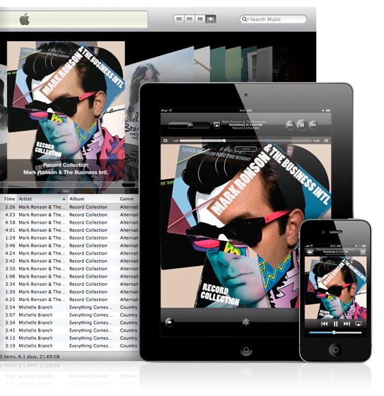The width and height of the screenshot is (384, 396).
Task: Select the 3:07 Michelle Branch track row
Action: pyautogui.click(x=70, y=315)
